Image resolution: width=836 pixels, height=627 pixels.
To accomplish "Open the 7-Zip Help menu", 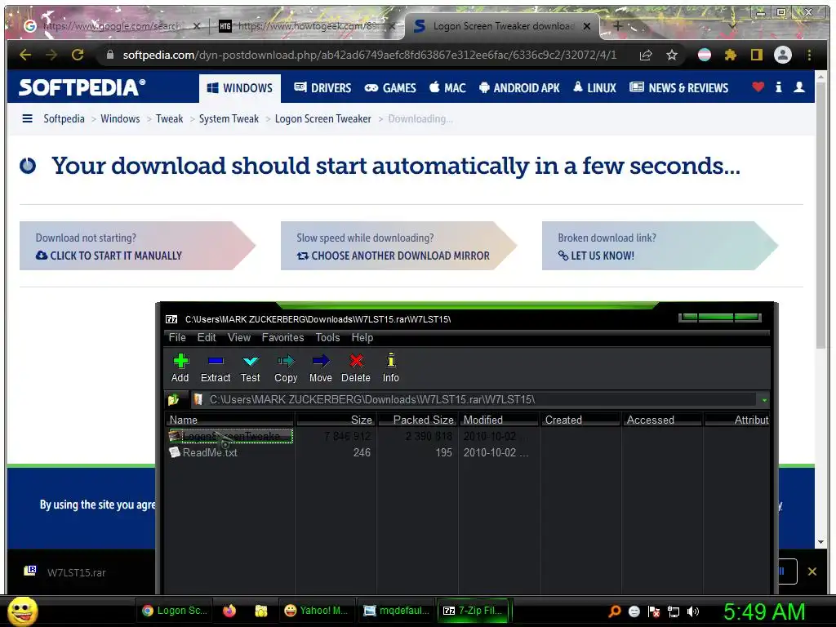I will point(362,337).
